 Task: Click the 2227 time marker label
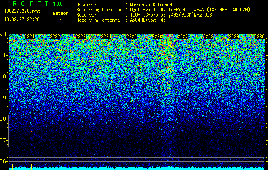183,37
